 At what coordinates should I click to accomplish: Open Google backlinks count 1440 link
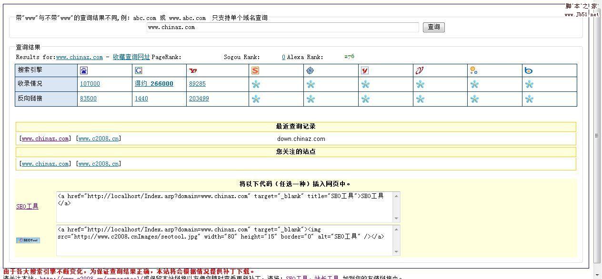click(141, 99)
